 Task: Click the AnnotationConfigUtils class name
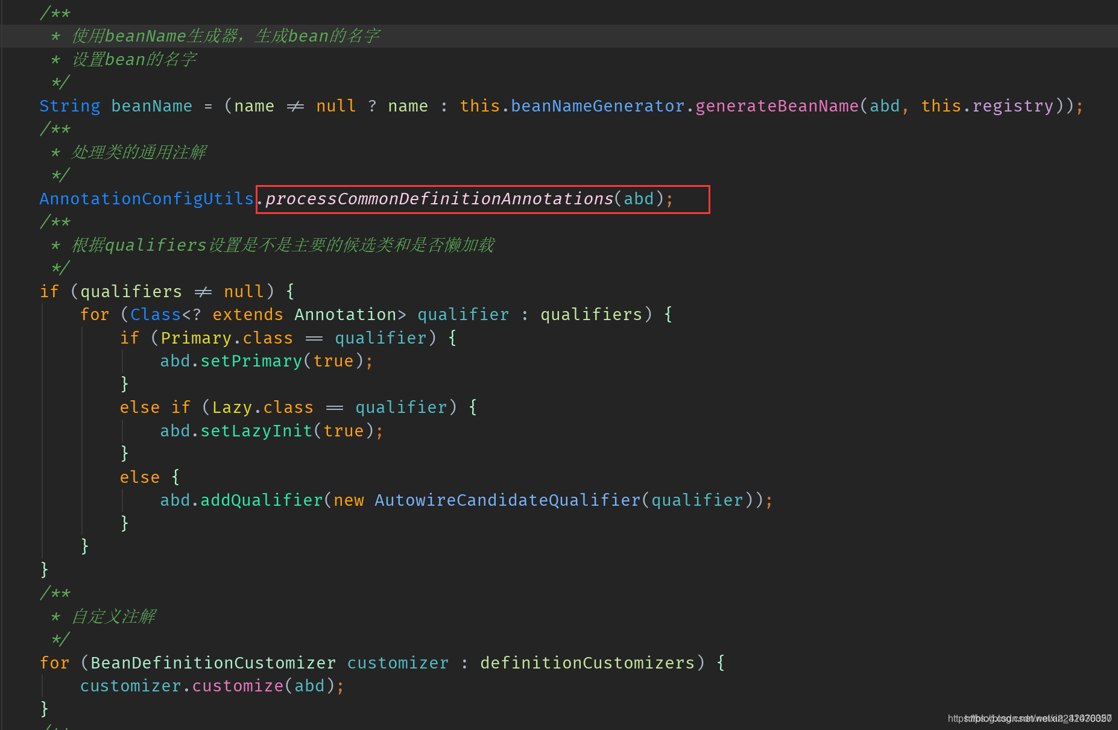147,199
